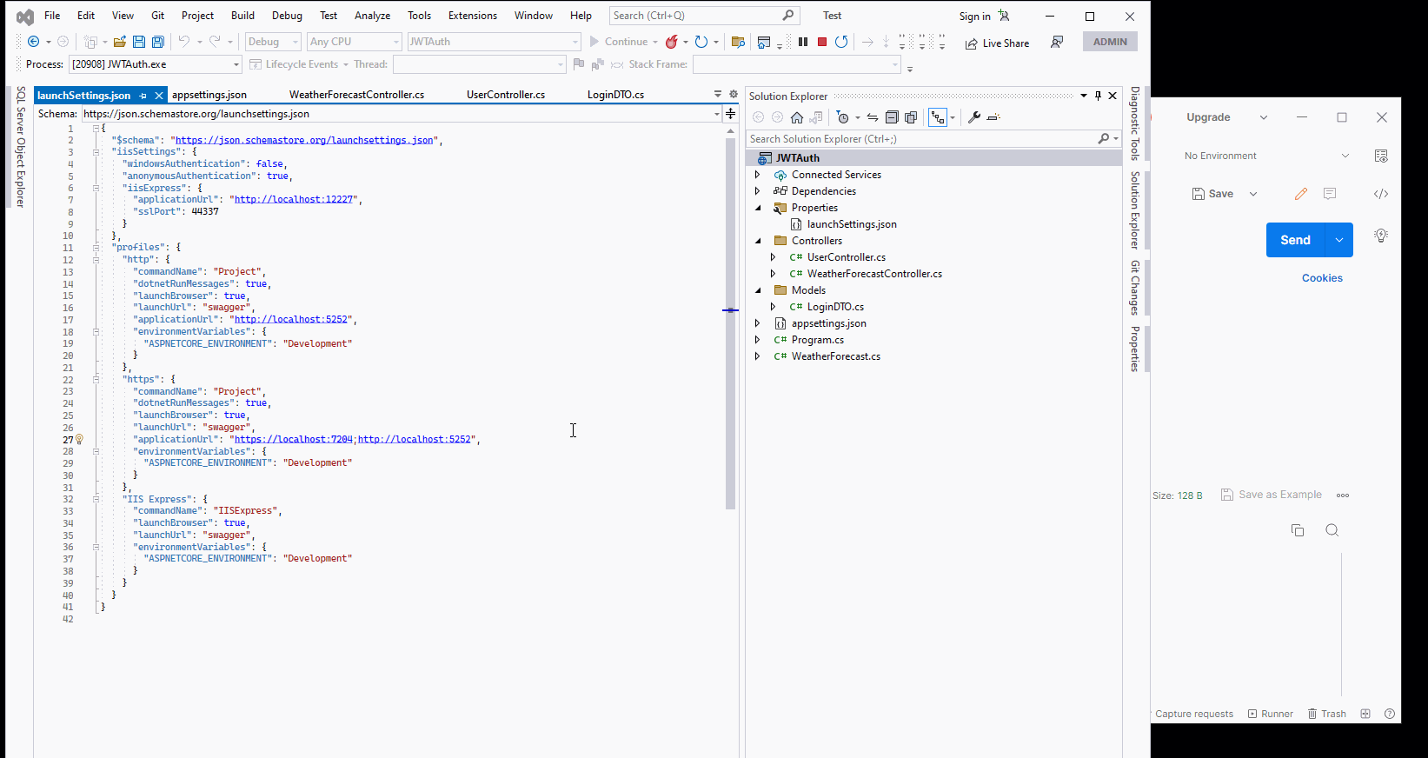Open http://localhost:12227 link in editor
Viewport: 1428px width, 758px height.
pyautogui.click(x=294, y=199)
